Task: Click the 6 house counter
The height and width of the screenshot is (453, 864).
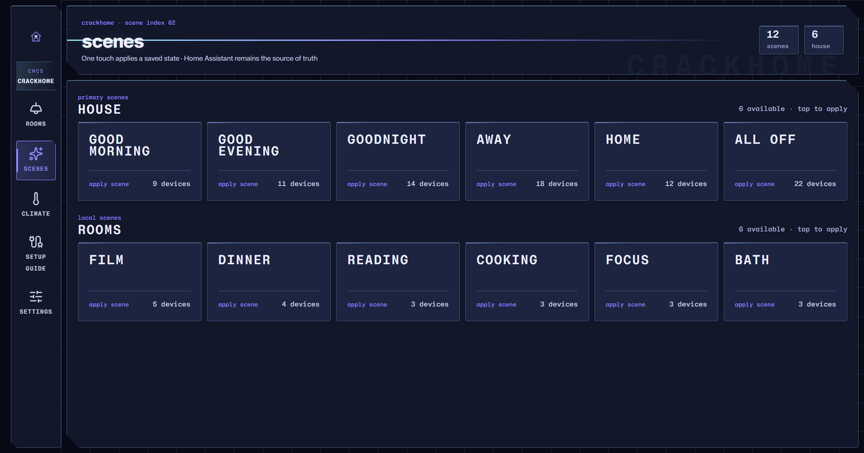Action: click(x=823, y=40)
